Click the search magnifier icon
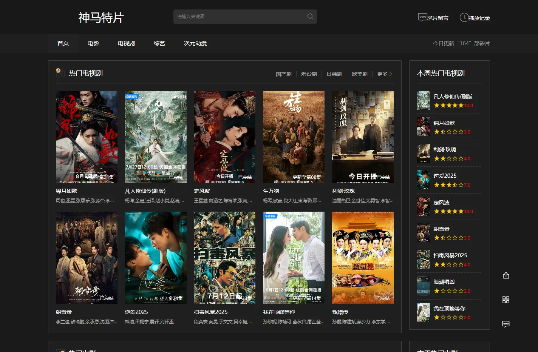Viewport: 538px width, 352px height. [310, 17]
